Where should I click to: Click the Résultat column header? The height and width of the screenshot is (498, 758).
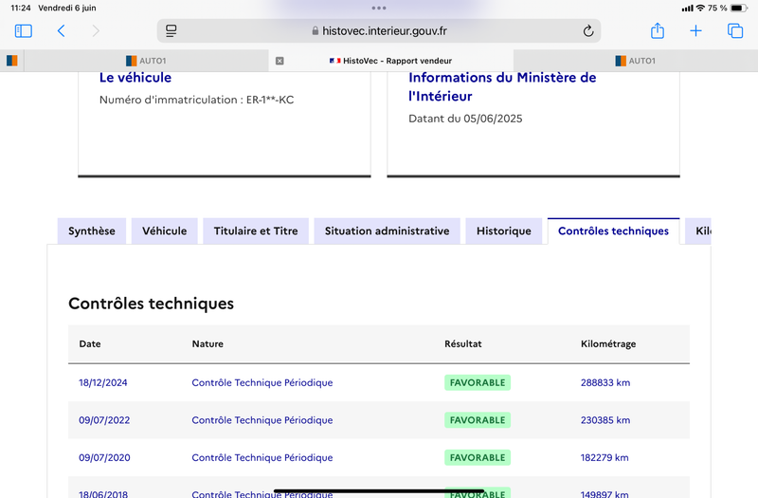click(463, 343)
